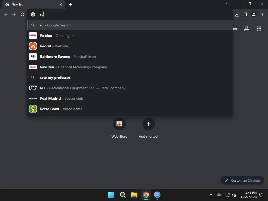Choose the Retro Bowl video game suggestion
Screen dimensions: 268x201
[130, 109]
